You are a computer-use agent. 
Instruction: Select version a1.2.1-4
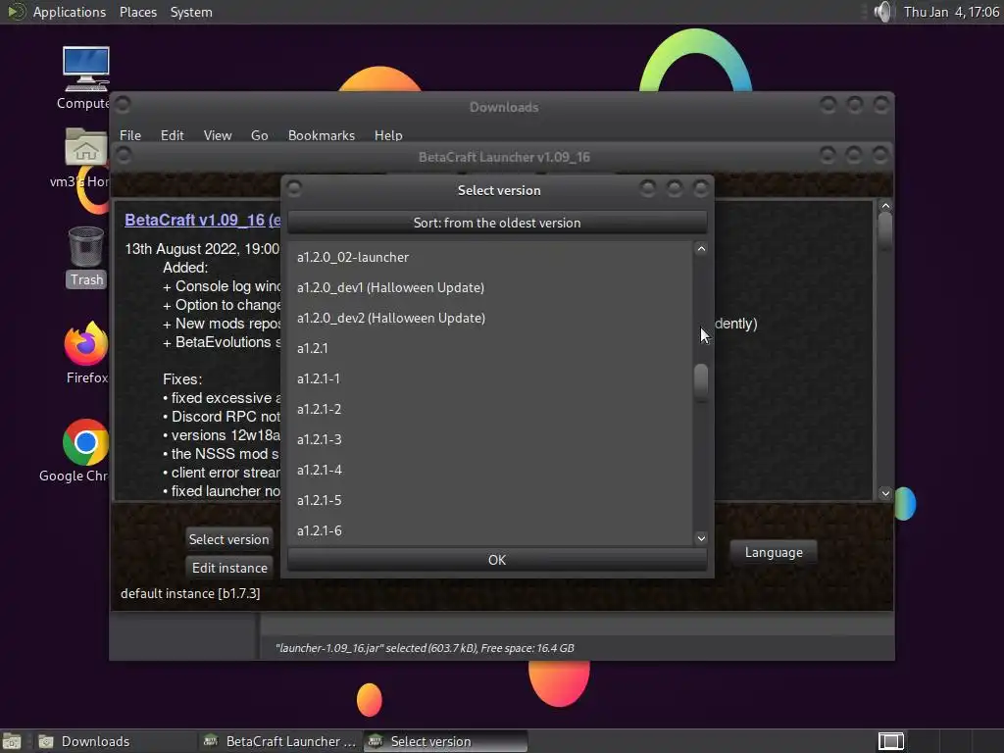point(490,470)
